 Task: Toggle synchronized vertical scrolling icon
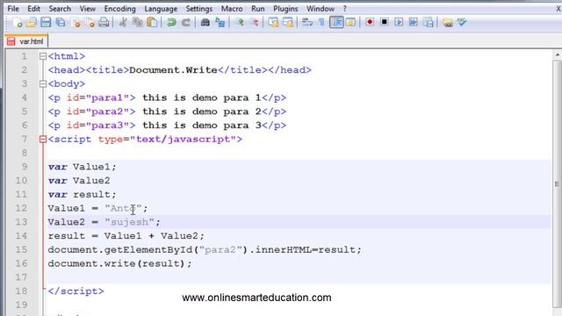point(273,23)
